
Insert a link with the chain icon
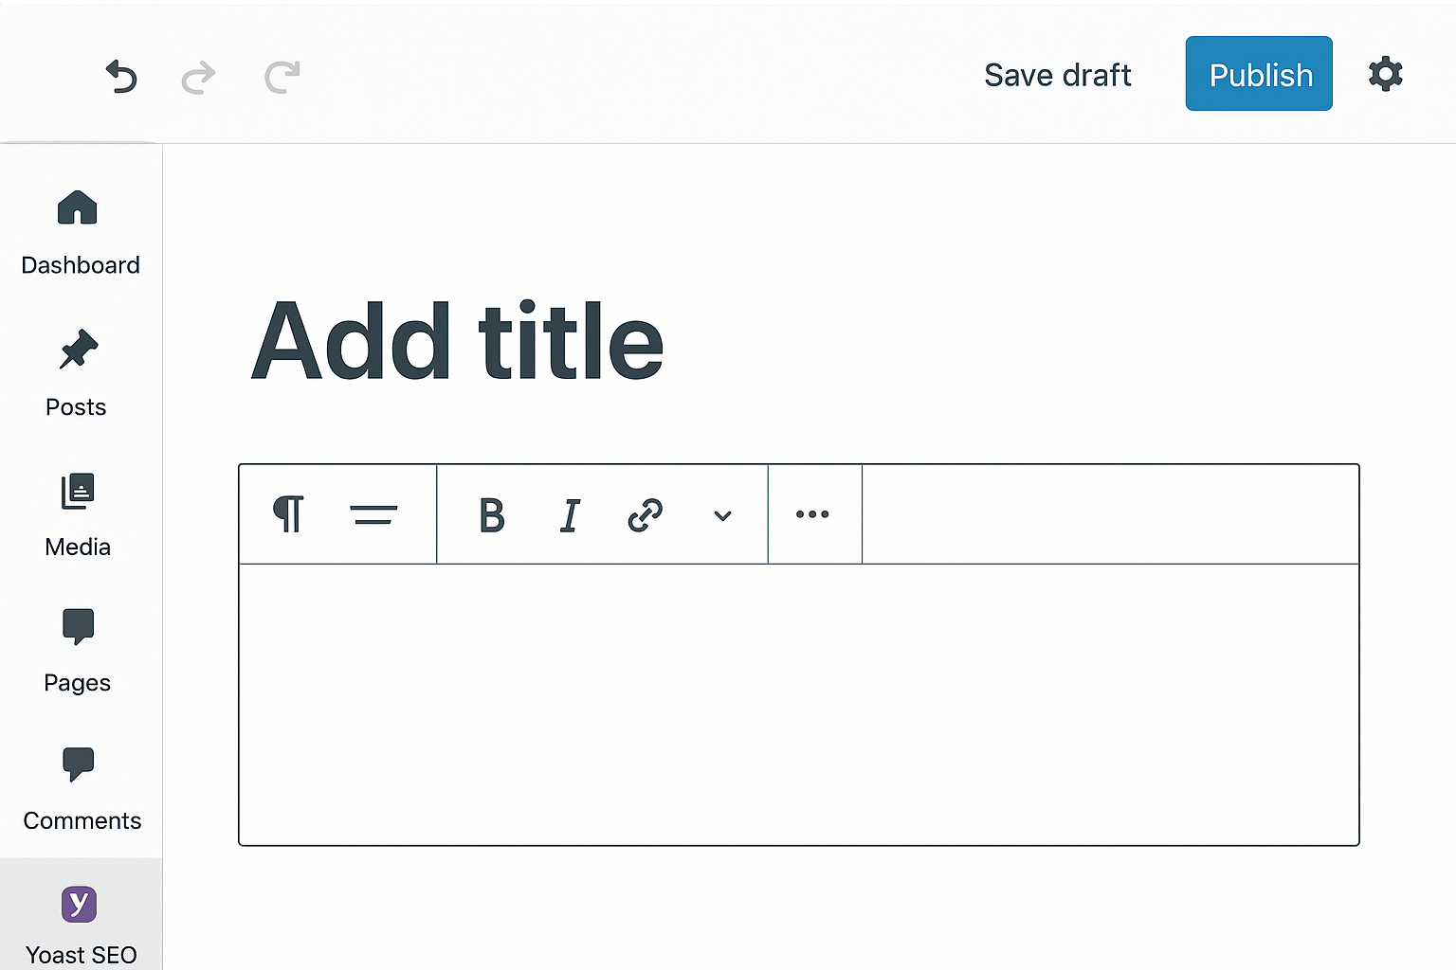pyautogui.click(x=646, y=515)
